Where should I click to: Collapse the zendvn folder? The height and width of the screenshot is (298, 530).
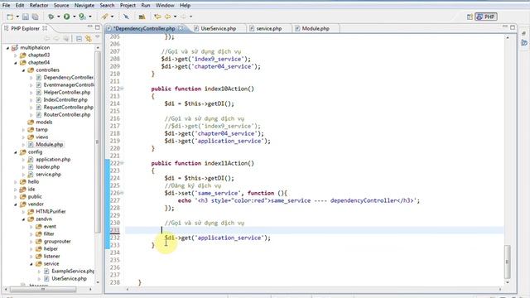(x=23, y=219)
